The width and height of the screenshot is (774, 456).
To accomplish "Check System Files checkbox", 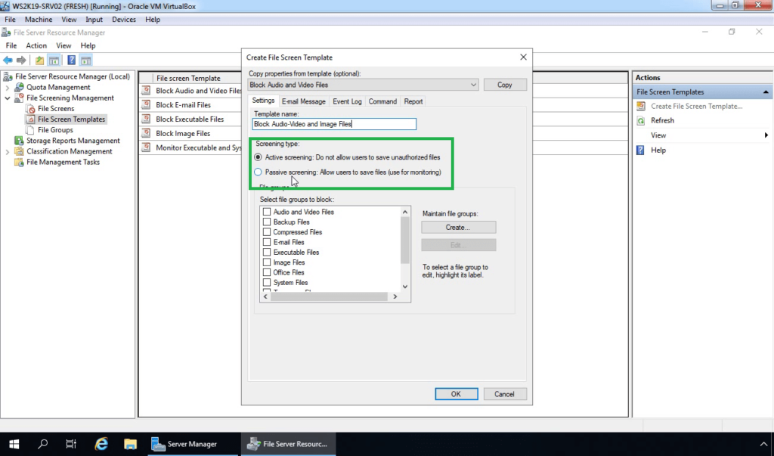I will tap(267, 283).
